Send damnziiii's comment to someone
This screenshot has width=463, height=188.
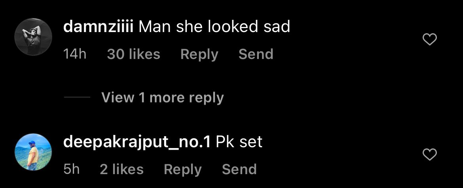coord(256,54)
